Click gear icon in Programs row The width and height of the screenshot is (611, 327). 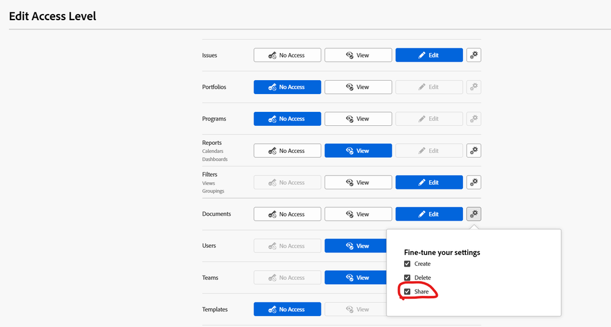473,119
